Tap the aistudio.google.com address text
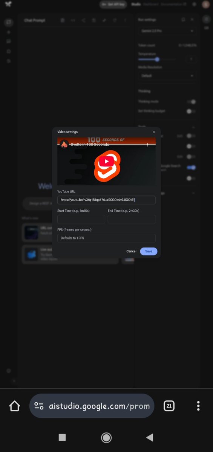 point(99,406)
